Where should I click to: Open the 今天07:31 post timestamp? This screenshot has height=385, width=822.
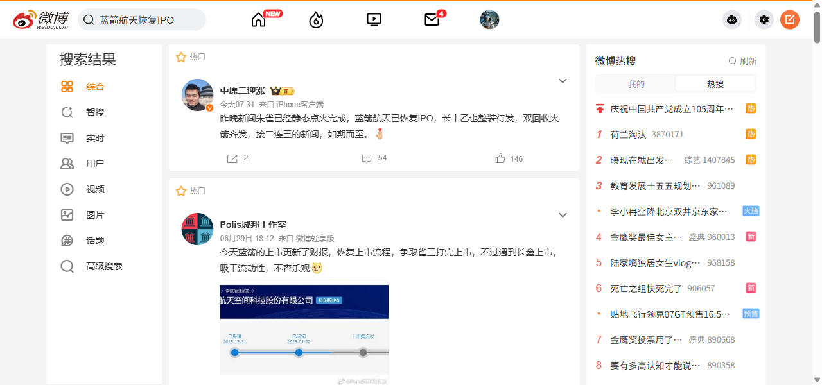tap(237, 104)
